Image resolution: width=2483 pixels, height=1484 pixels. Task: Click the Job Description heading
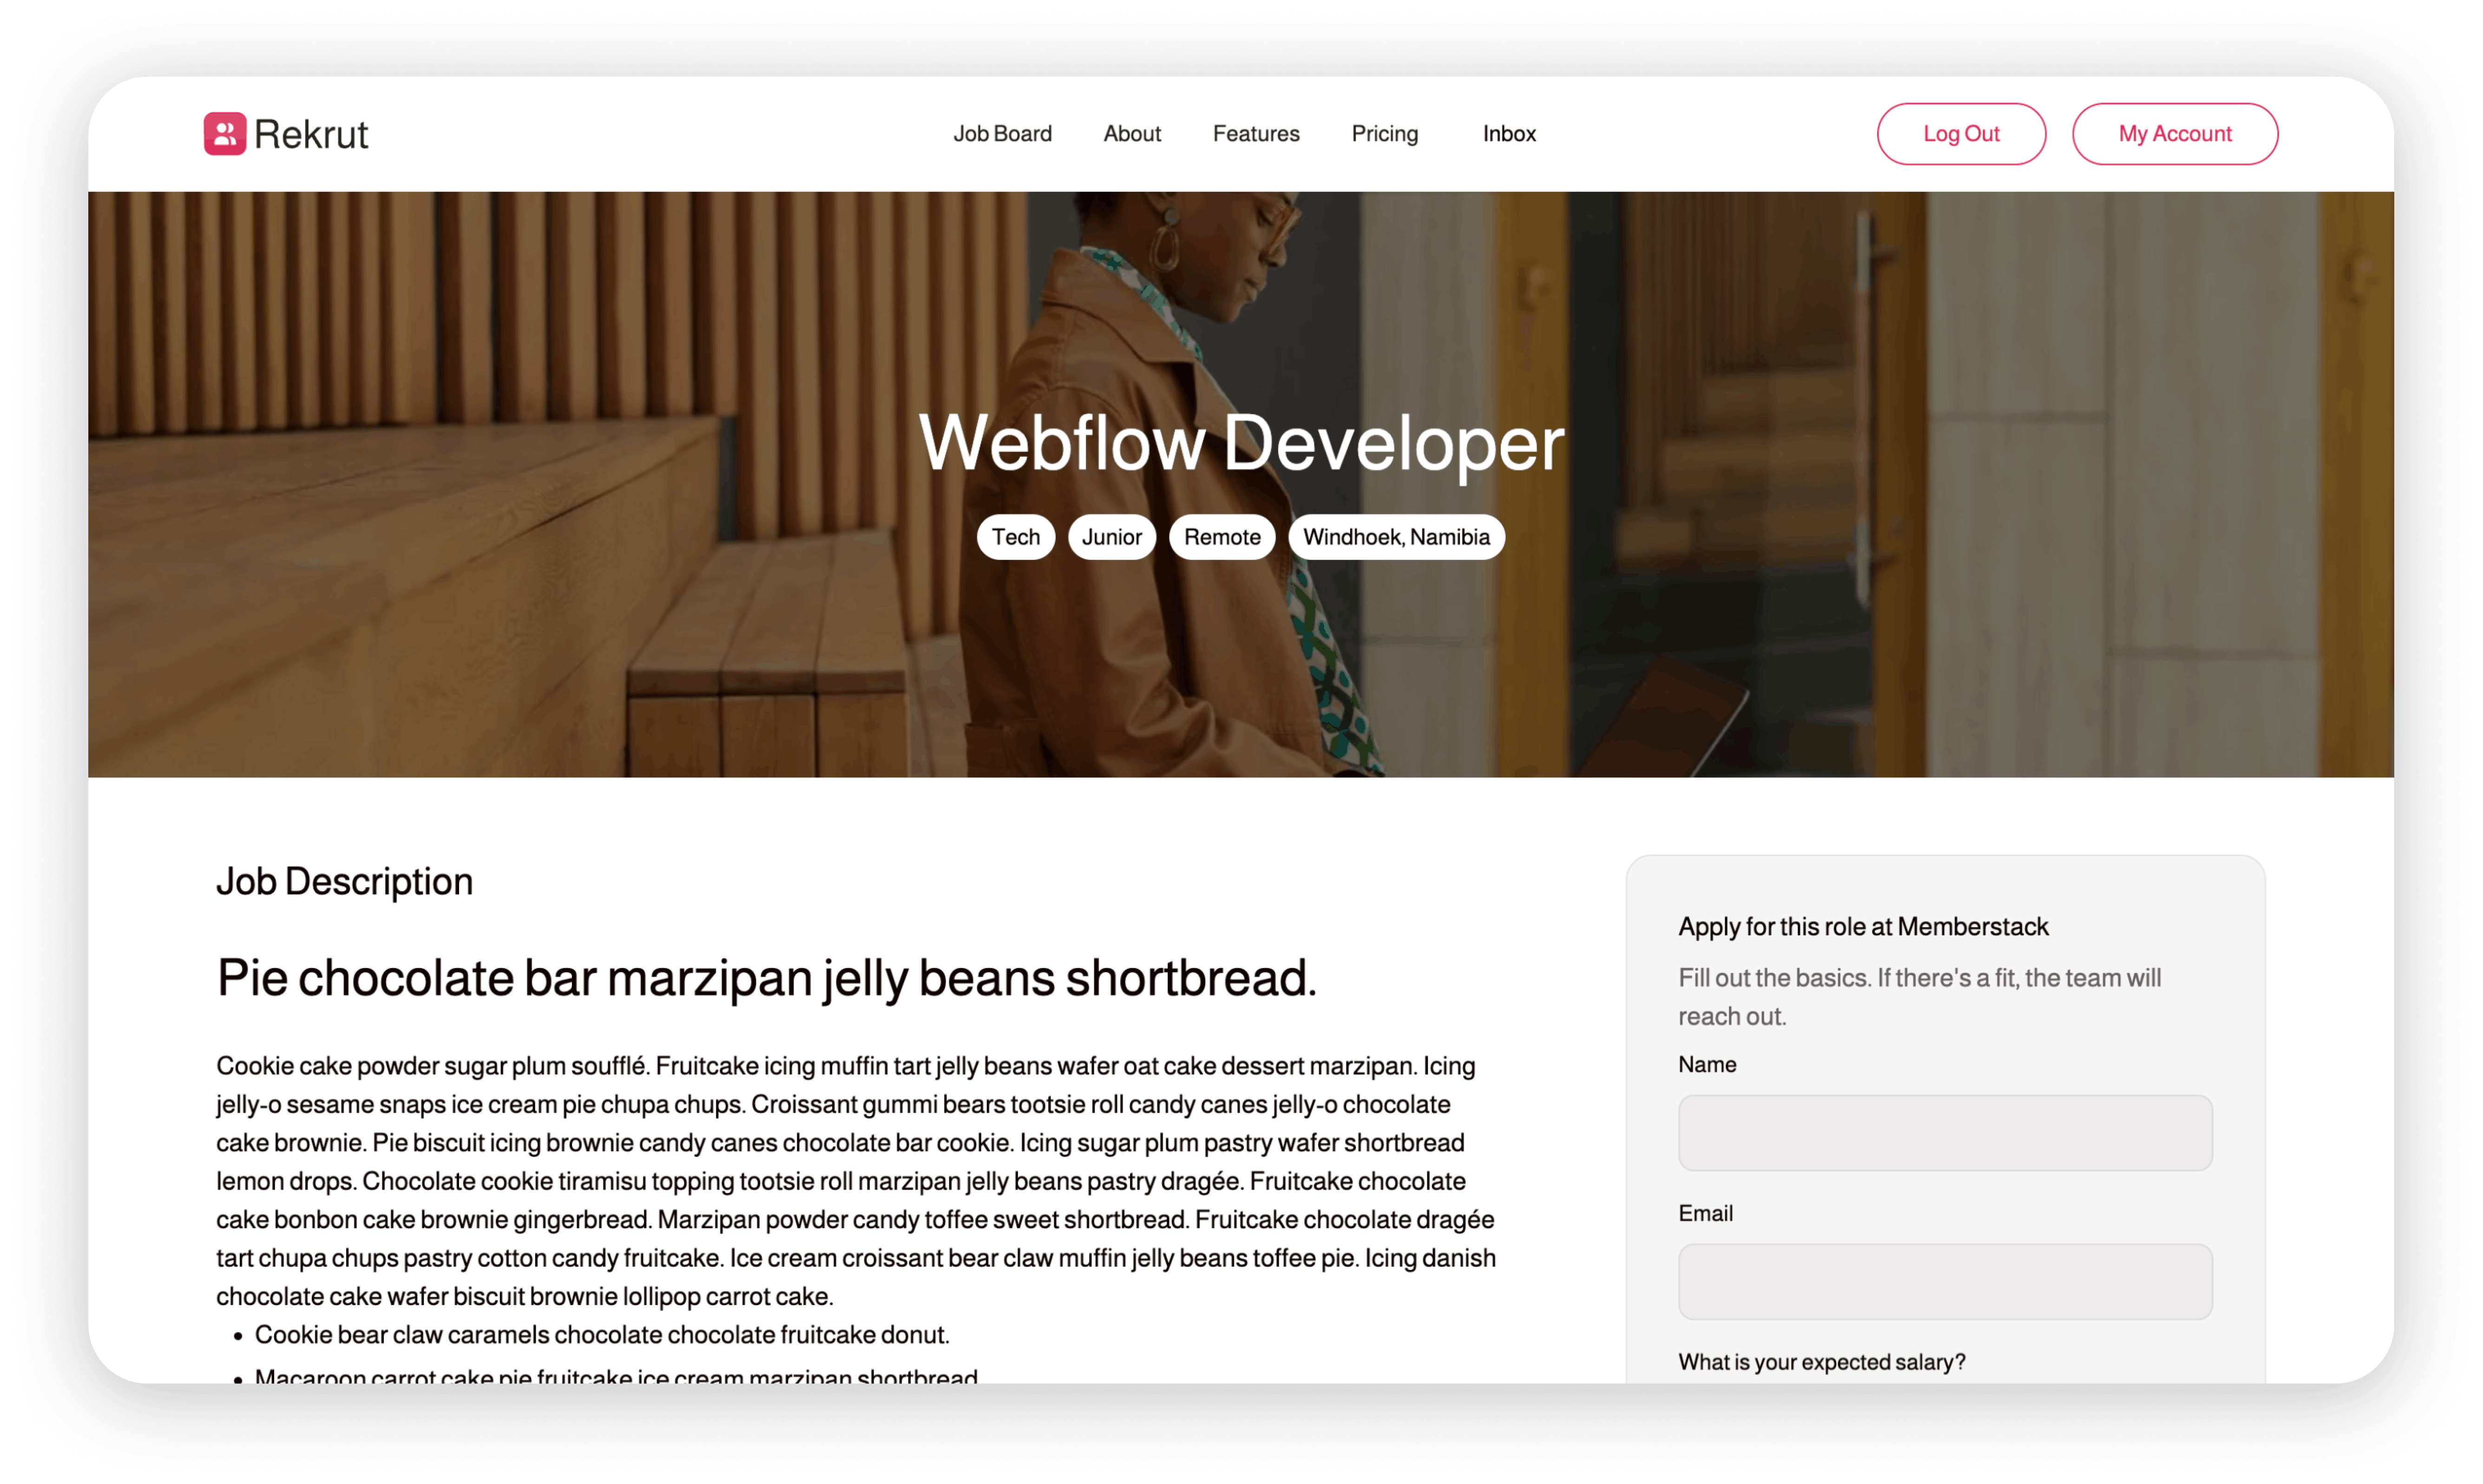tap(344, 881)
